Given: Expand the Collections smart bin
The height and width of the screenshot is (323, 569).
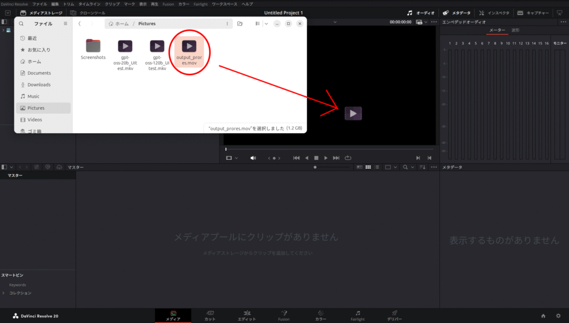Looking at the screenshot, I should click(4, 293).
